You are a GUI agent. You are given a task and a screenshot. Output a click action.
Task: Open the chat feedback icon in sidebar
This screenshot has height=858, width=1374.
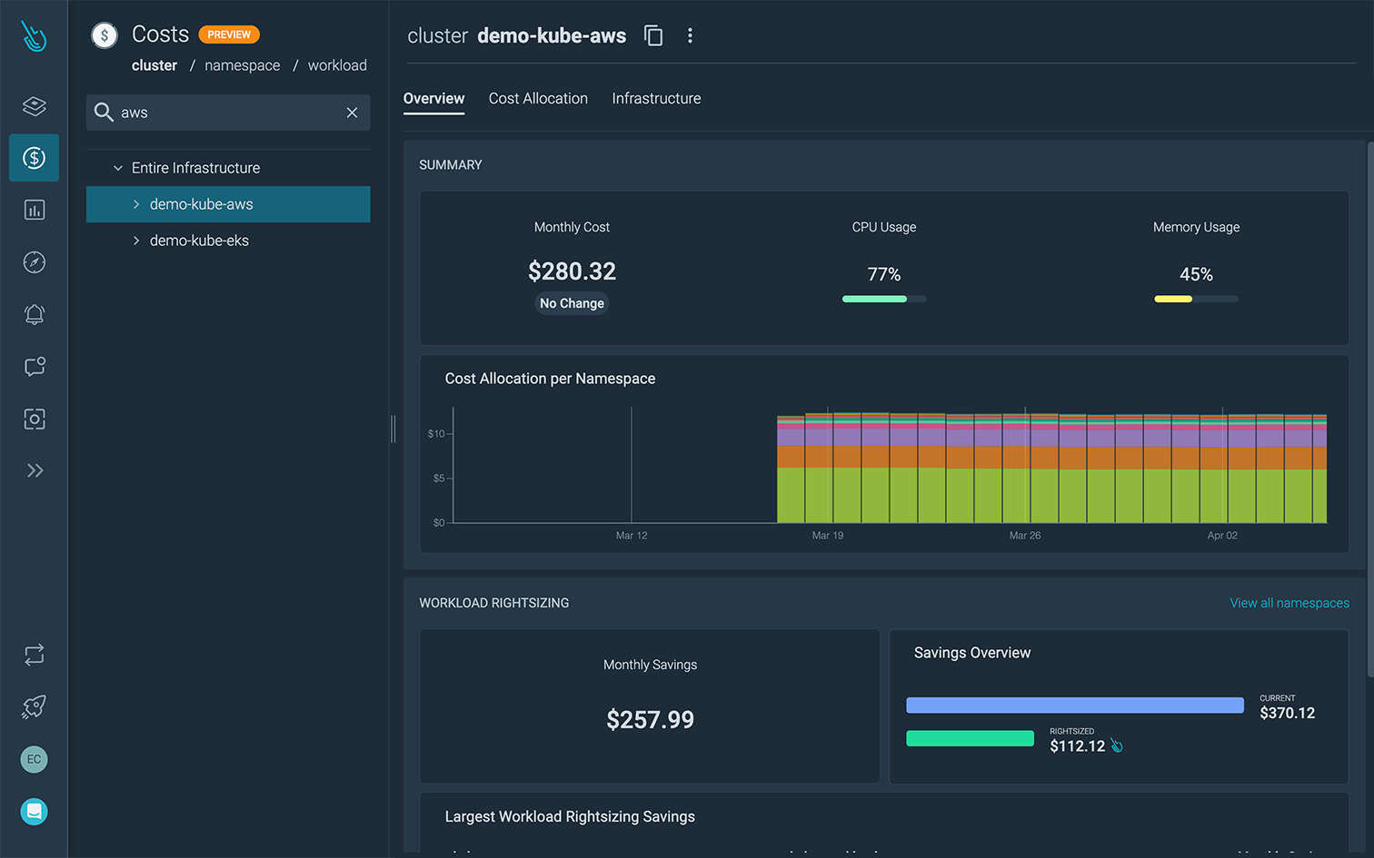(34, 367)
